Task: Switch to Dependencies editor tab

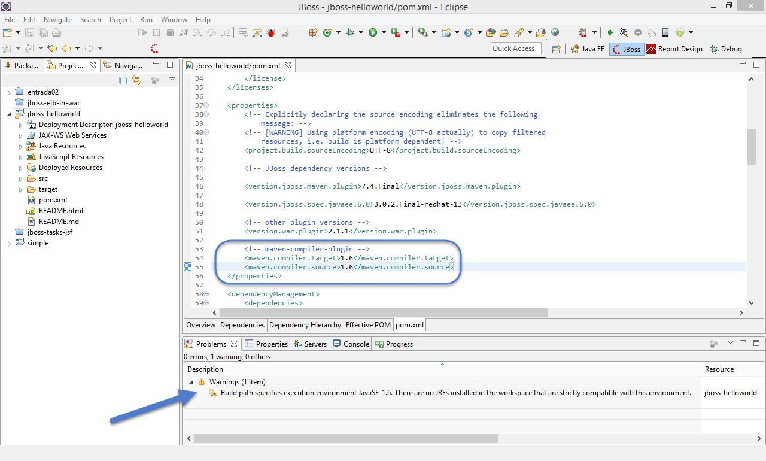Action: click(242, 325)
